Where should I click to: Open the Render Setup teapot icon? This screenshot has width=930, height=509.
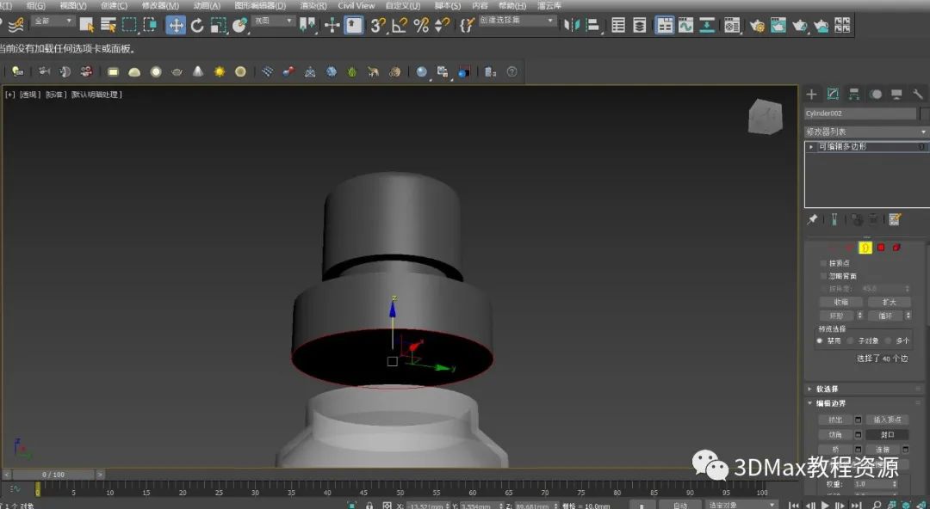[x=757, y=25]
